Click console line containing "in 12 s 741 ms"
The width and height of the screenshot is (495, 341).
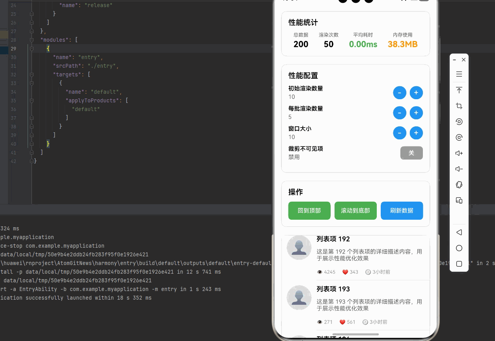[110, 272]
